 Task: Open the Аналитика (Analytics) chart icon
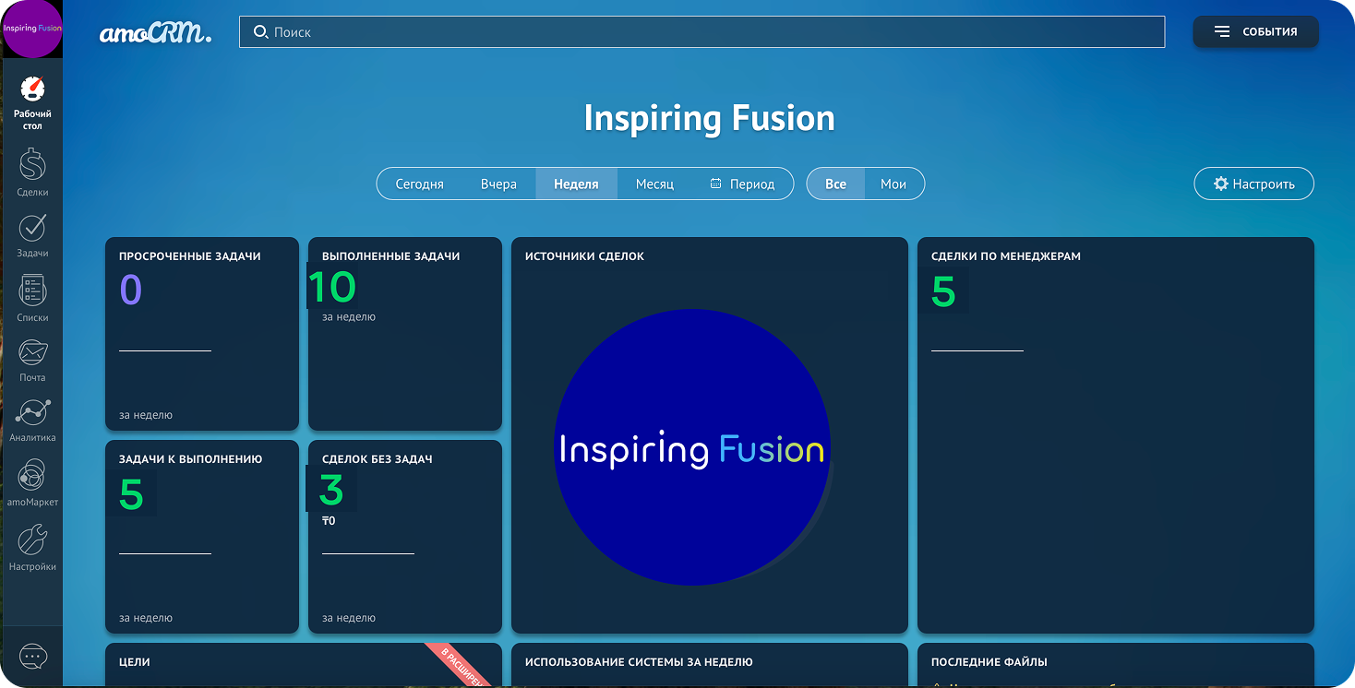(32, 413)
